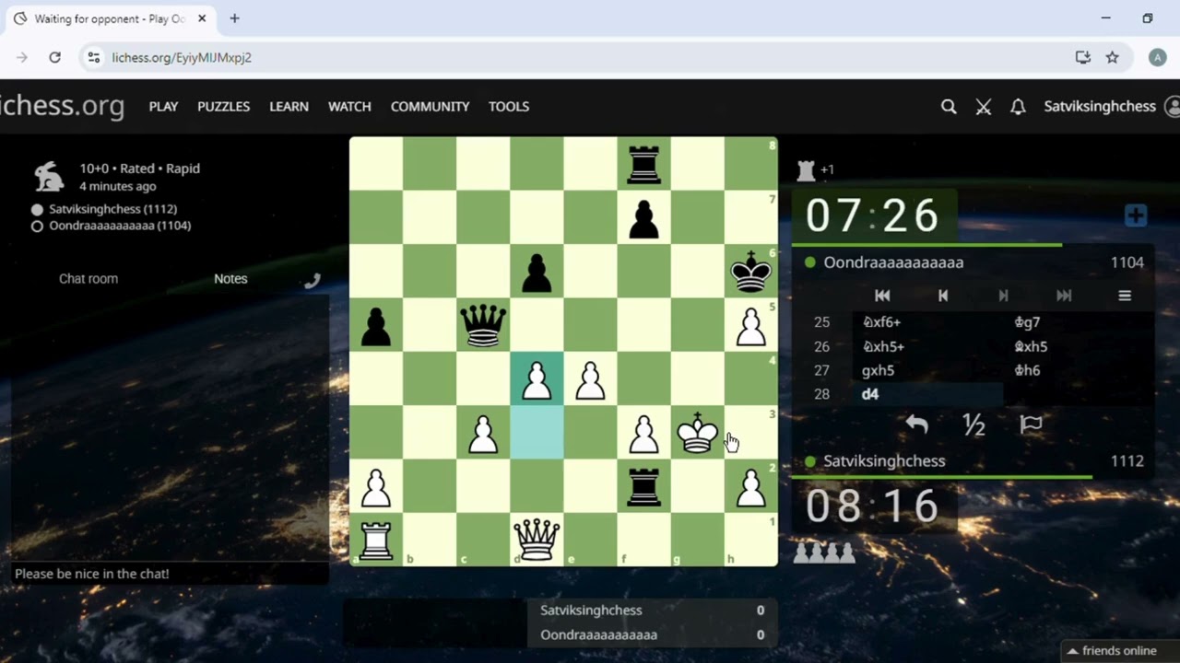
Task: Click the lichess.org logo
Action: tap(62, 106)
